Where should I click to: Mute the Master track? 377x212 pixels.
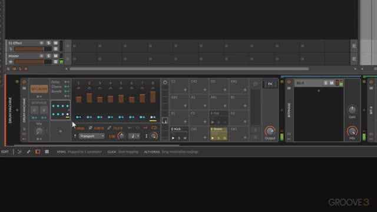pyautogui.click(x=55, y=56)
